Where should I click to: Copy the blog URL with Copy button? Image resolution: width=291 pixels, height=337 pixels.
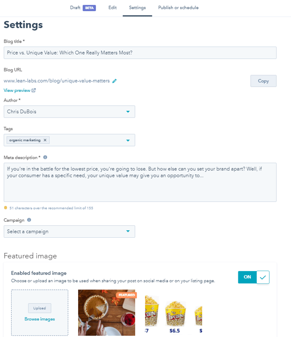coord(263,81)
